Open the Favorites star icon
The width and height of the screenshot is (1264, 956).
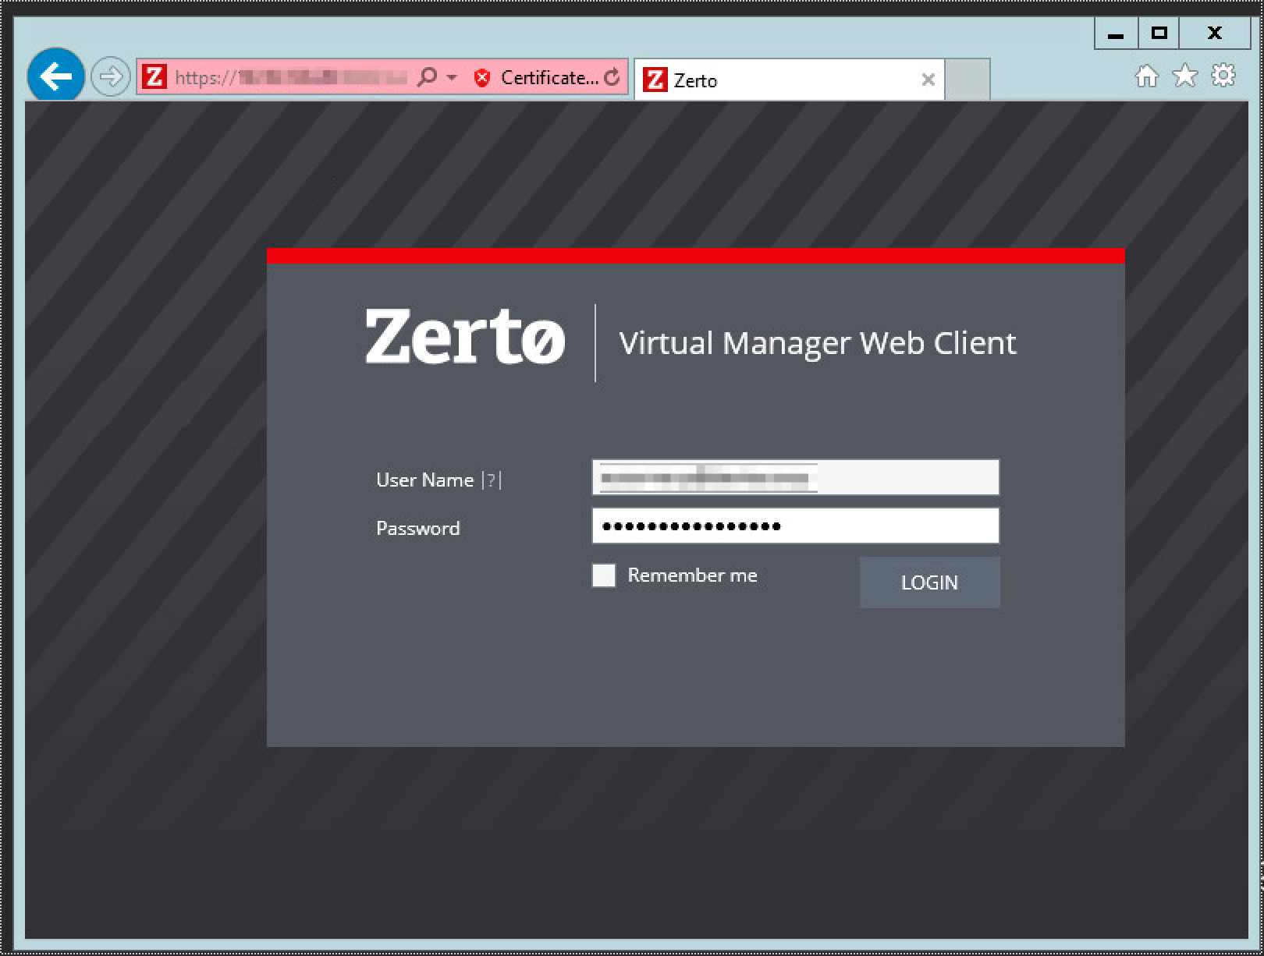pyautogui.click(x=1184, y=75)
